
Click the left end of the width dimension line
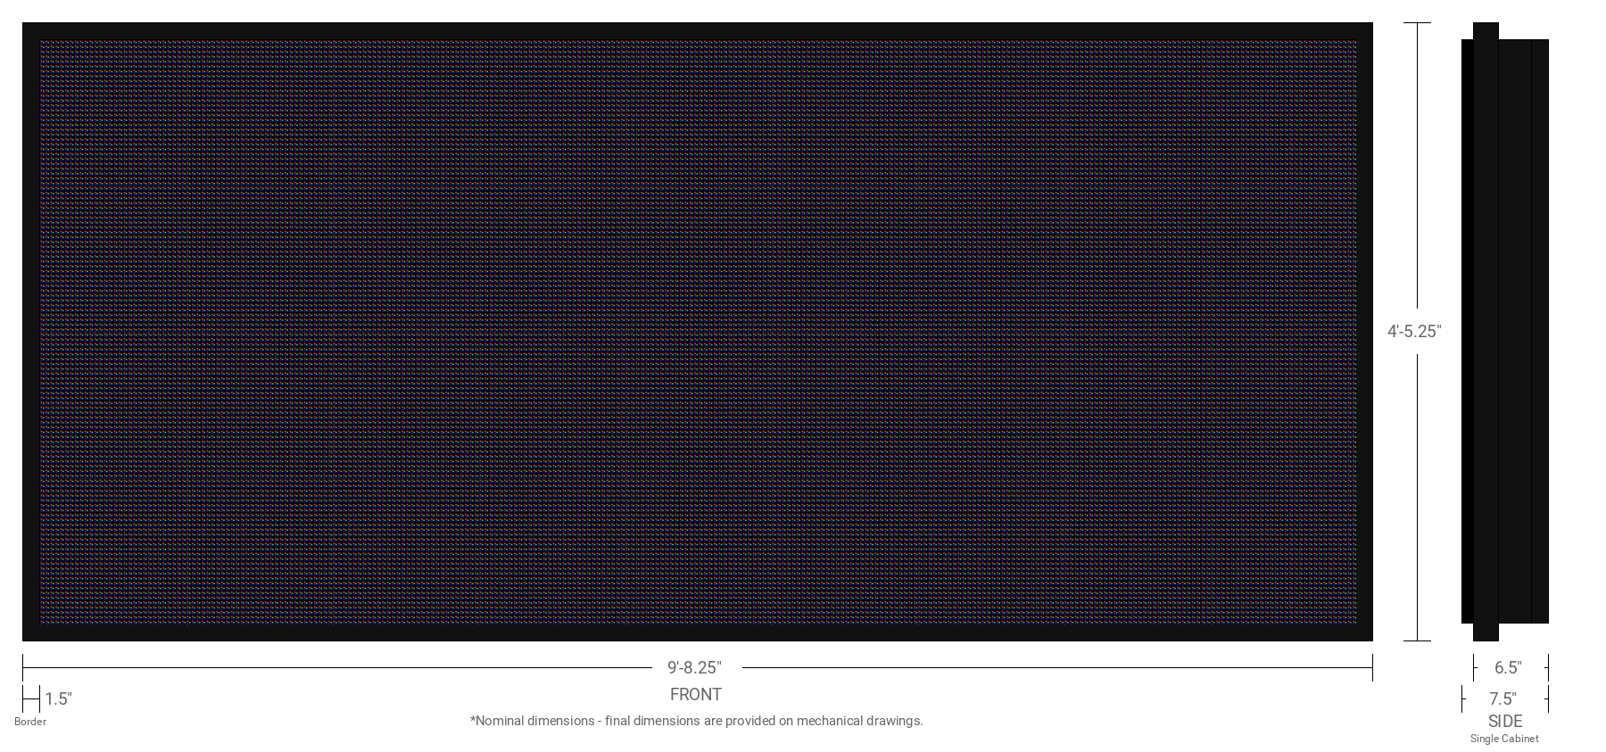(24, 667)
